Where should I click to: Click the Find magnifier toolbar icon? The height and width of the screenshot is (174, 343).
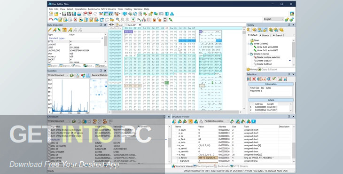point(117,20)
